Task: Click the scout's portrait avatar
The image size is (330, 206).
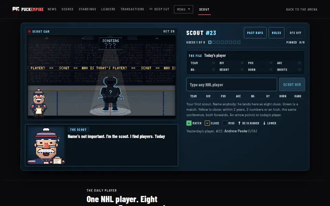Action: pyautogui.click(x=46, y=145)
